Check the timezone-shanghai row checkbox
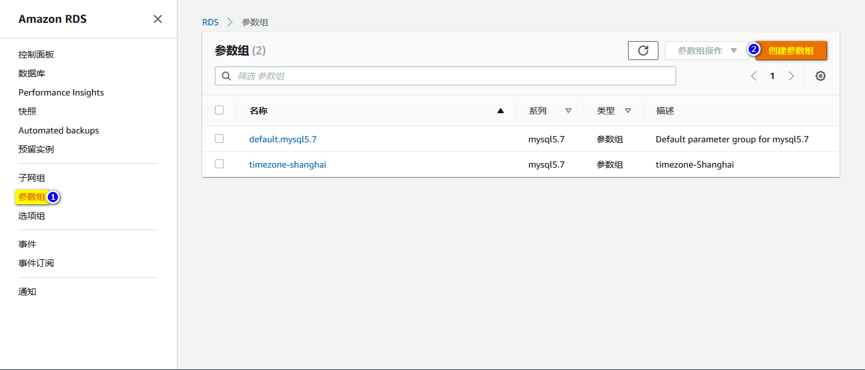 click(219, 164)
